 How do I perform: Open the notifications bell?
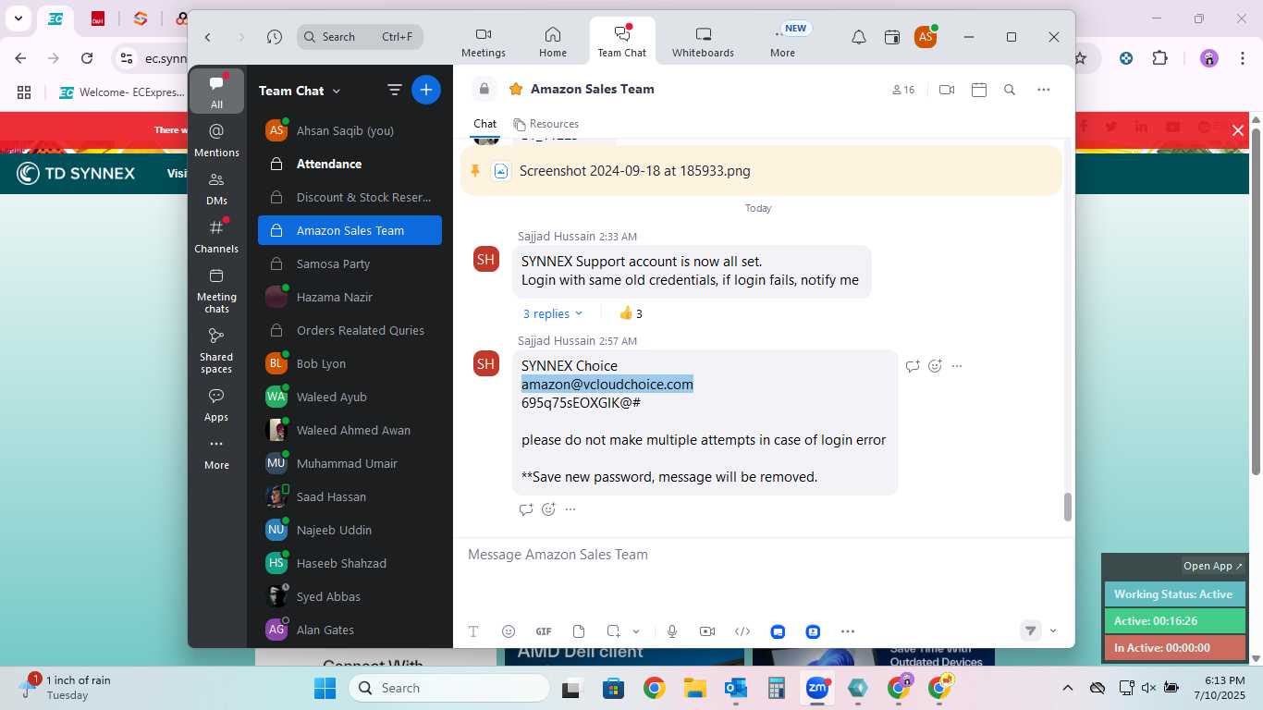point(859,37)
